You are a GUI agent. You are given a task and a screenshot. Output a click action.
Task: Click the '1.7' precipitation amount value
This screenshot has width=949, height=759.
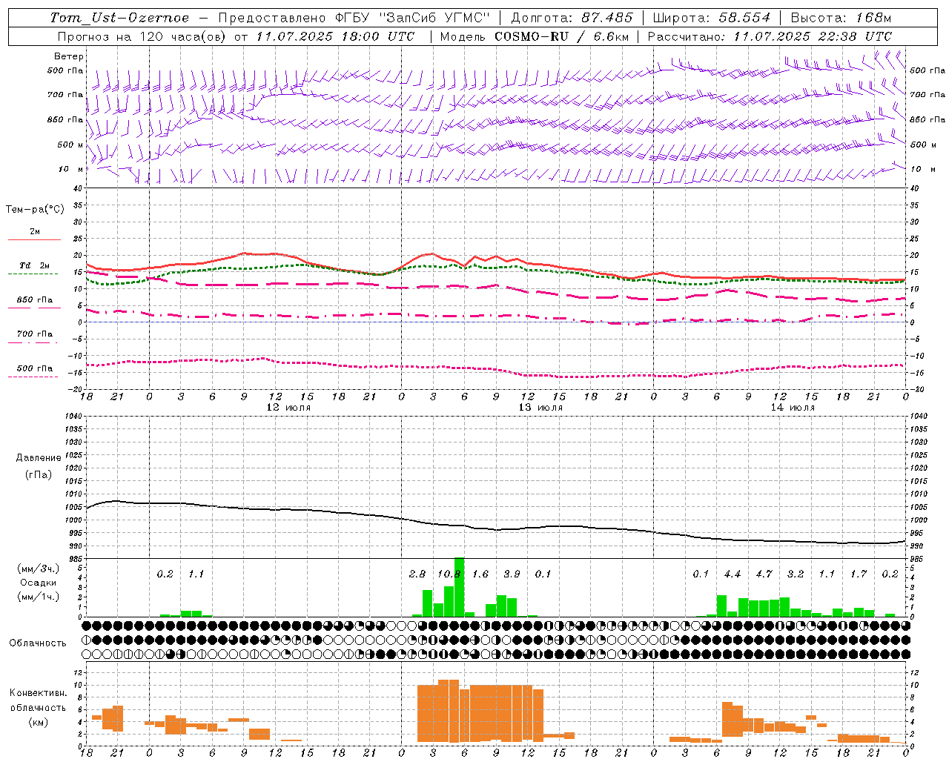pos(859,574)
